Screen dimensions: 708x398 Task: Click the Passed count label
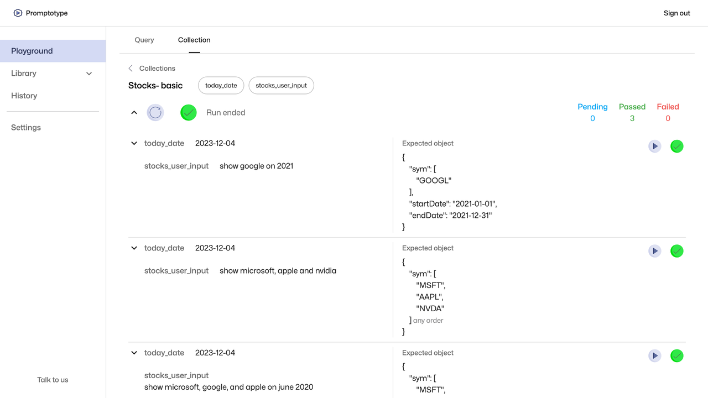point(632,107)
